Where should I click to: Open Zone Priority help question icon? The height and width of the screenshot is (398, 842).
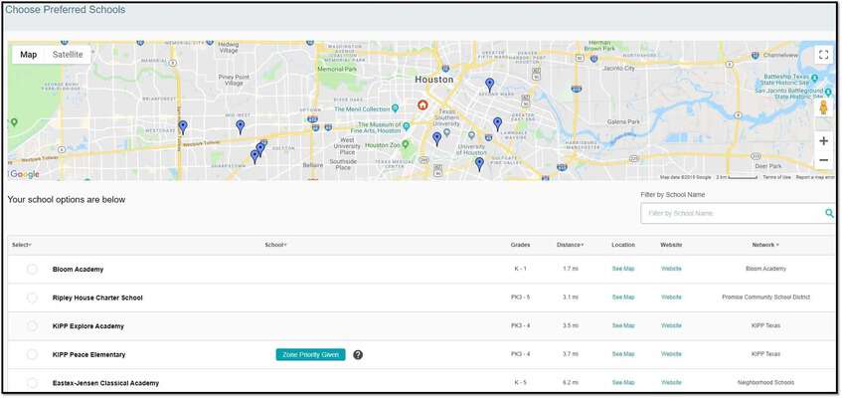pyautogui.click(x=358, y=355)
